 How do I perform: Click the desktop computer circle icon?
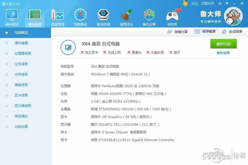pyautogui.click(x=68, y=47)
